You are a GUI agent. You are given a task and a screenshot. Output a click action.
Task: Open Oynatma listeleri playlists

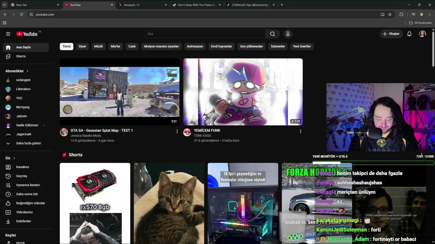click(25, 185)
